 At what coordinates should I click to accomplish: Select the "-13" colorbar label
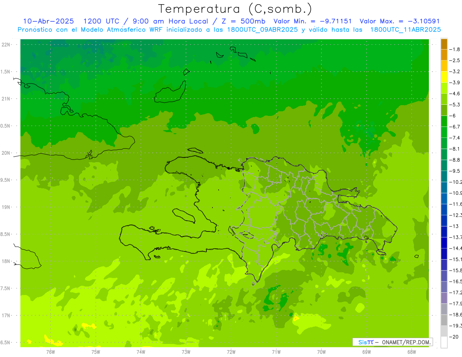click(x=454, y=226)
